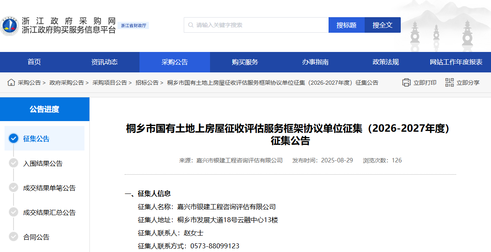Open the 办事指南 section
The height and width of the screenshot is (252, 491).
[x=315, y=62]
